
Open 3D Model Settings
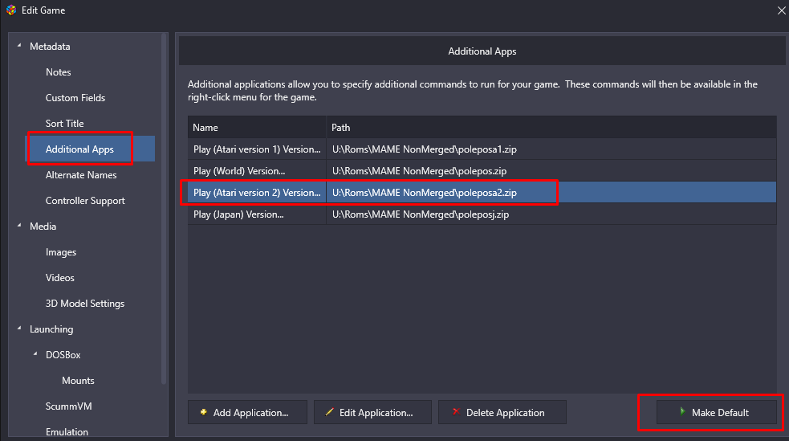click(85, 303)
